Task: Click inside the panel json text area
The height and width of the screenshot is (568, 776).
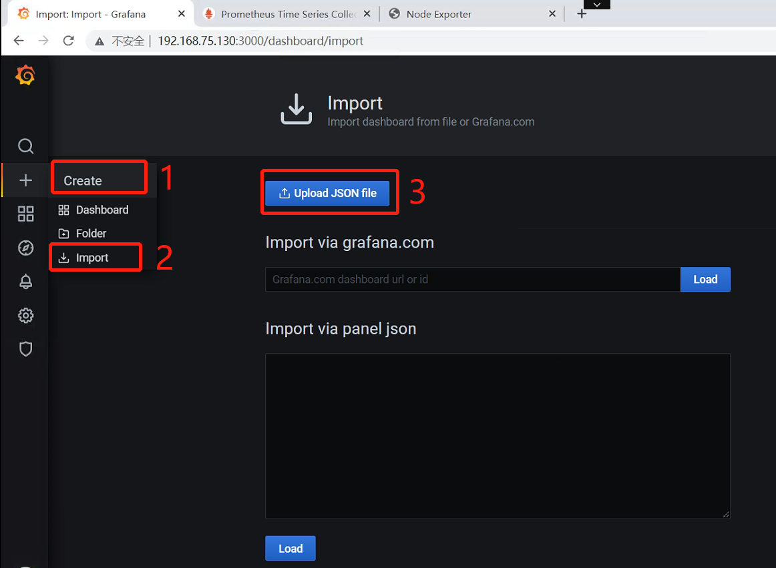Action: pos(497,436)
